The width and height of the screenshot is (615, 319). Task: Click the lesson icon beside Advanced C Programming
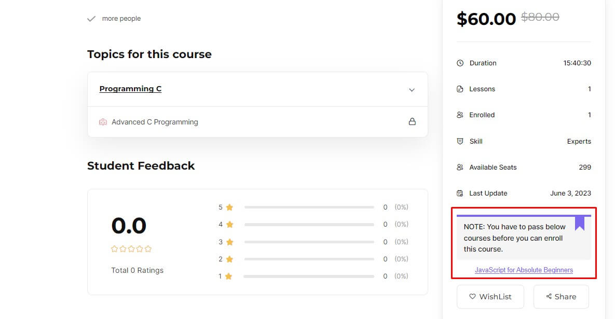(103, 121)
